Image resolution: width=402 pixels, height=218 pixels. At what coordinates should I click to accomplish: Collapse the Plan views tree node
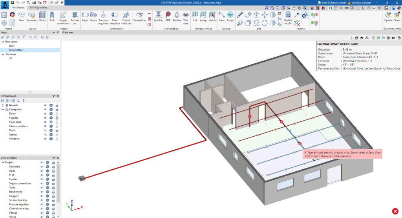point(3,42)
